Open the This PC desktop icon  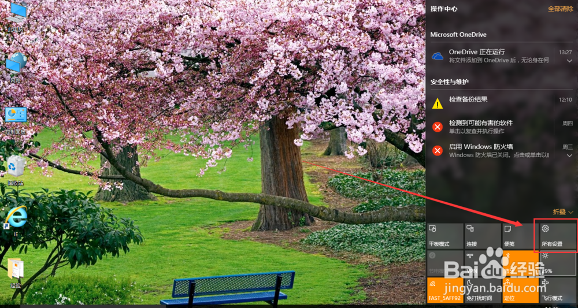pyautogui.click(x=16, y=17)
